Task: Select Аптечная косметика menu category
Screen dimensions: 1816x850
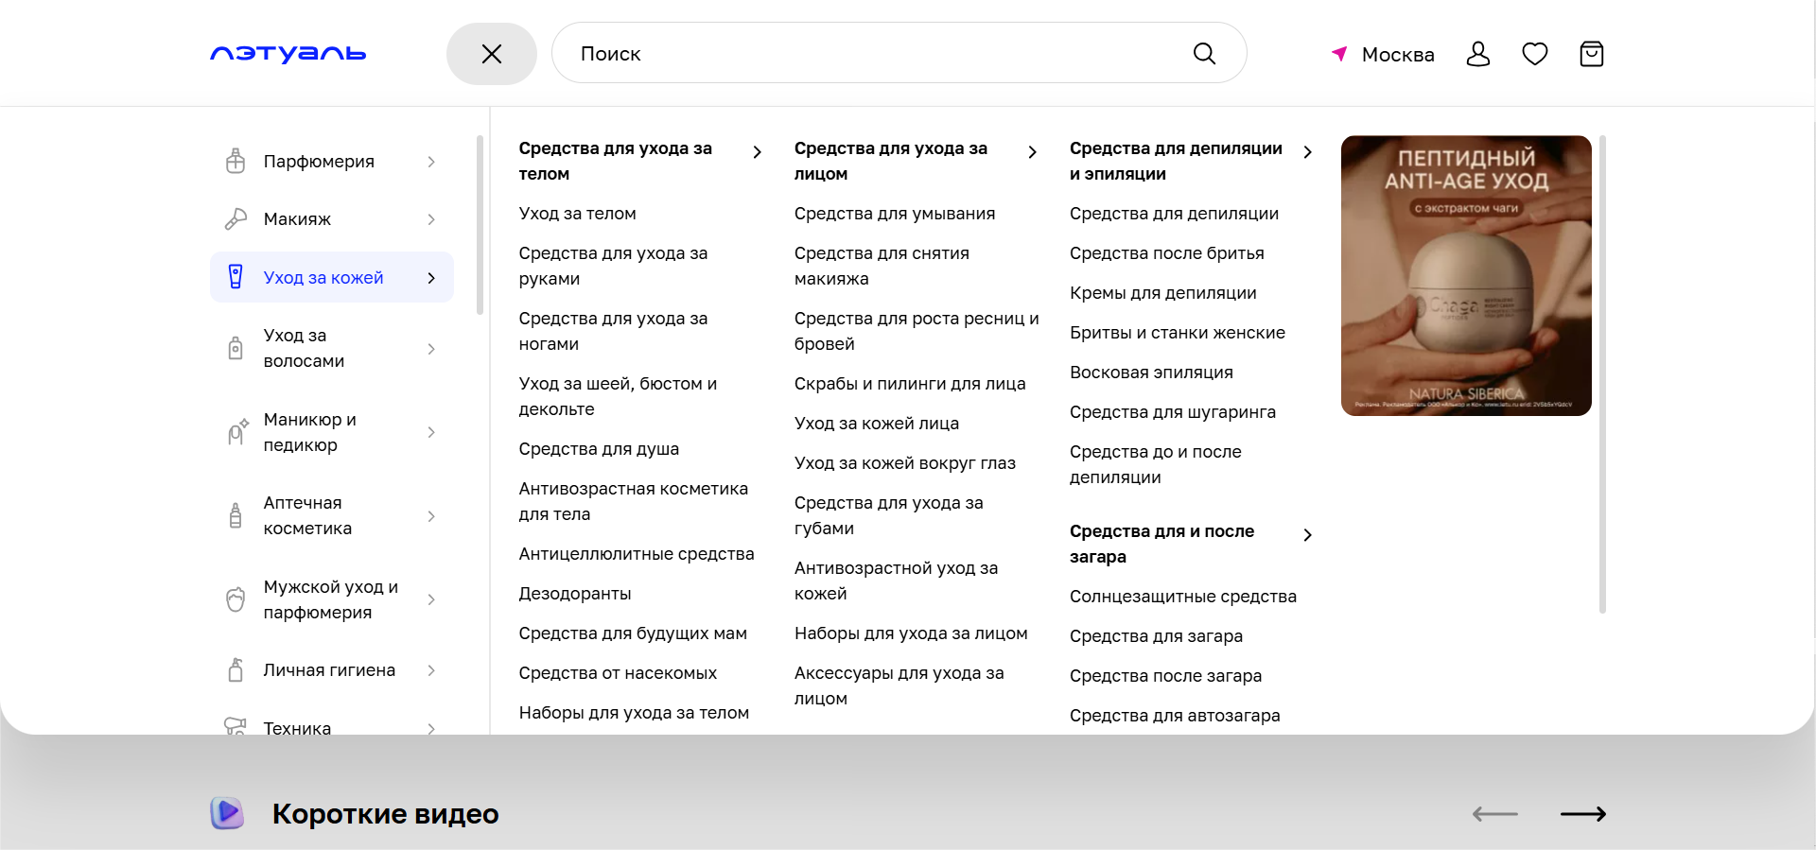Action: pos(307,515)
